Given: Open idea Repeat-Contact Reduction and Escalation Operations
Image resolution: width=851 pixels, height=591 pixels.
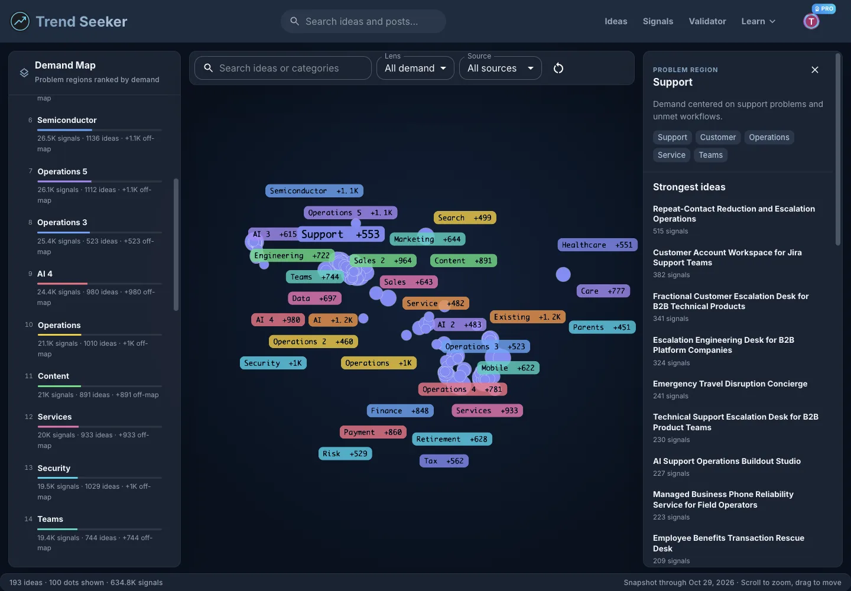Looking at the screenshot, I should coord(736,219).
